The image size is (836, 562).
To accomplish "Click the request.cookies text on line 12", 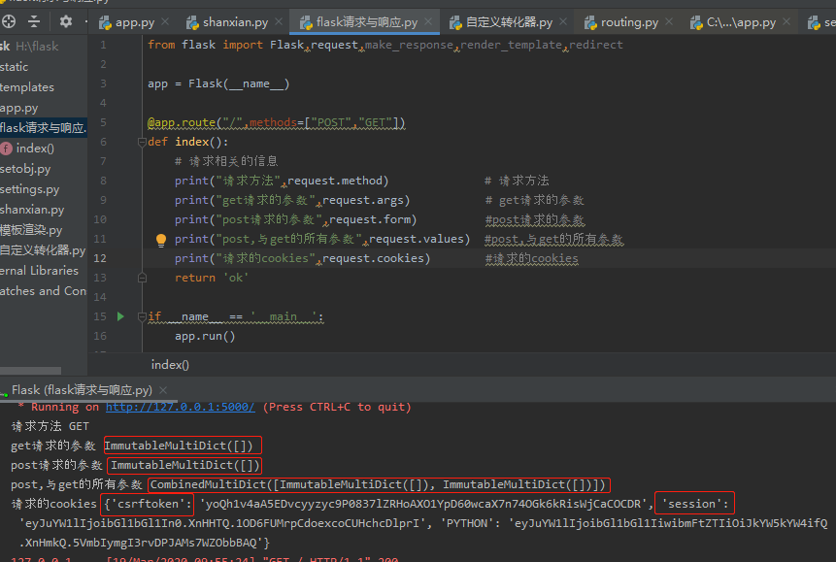I will click(x=373, y=258).
